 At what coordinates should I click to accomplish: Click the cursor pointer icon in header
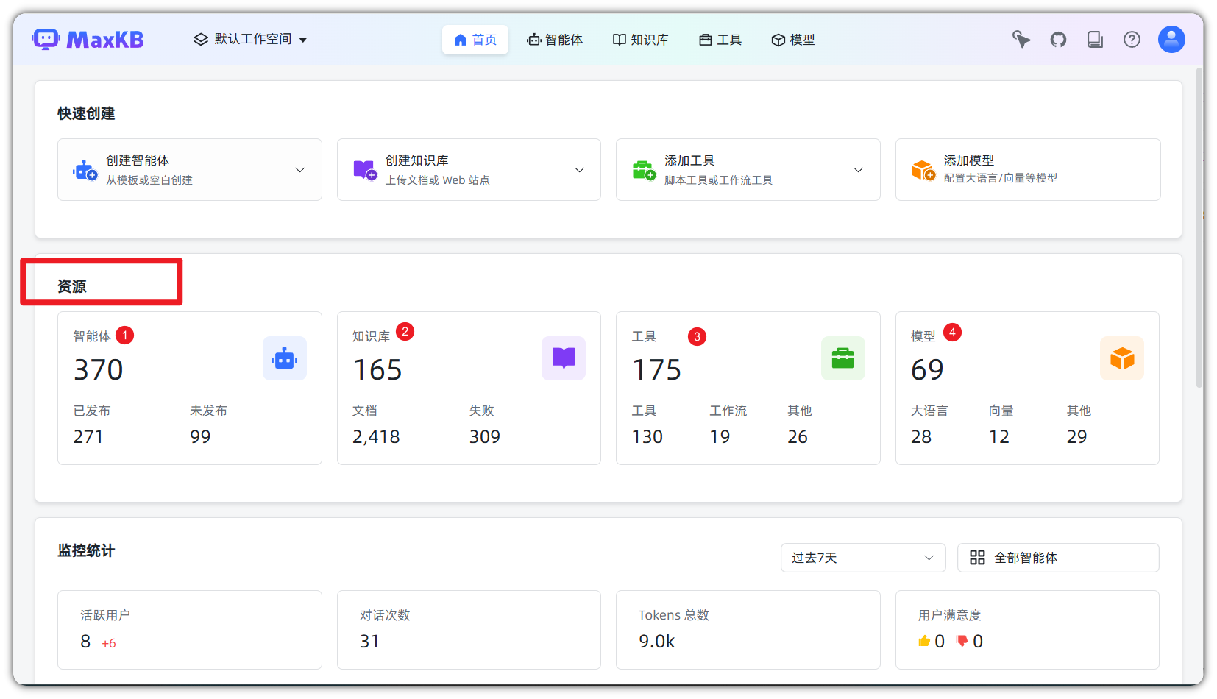pos(1021,39)
